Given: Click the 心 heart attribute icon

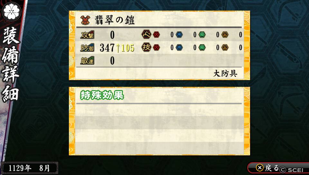Looking at the screenshot, I should point(146,35).
